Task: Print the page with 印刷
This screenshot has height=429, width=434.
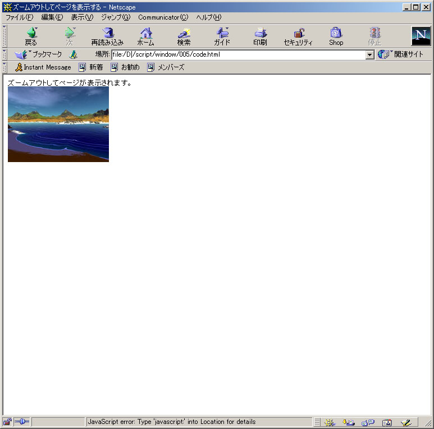Action: (260, 36)
